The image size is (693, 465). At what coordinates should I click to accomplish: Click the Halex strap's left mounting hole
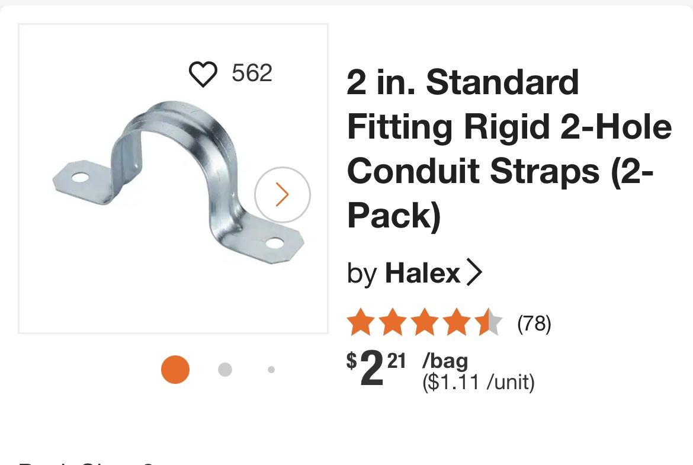(80, 178)
